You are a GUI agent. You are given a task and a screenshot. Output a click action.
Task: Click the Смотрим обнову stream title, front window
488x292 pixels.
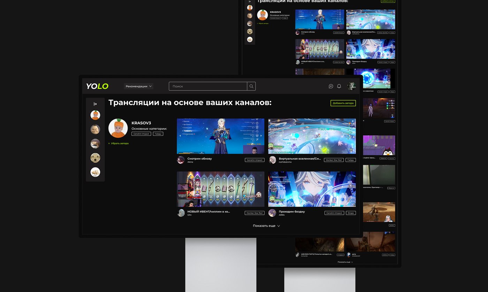click(199, 158)
